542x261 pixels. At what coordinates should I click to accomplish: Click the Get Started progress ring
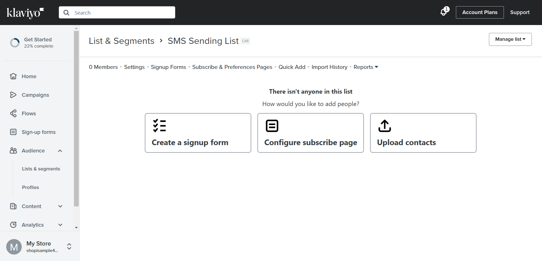15,43
